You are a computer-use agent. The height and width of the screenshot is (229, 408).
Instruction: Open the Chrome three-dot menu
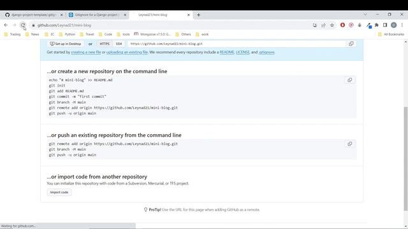pos(402,25)
